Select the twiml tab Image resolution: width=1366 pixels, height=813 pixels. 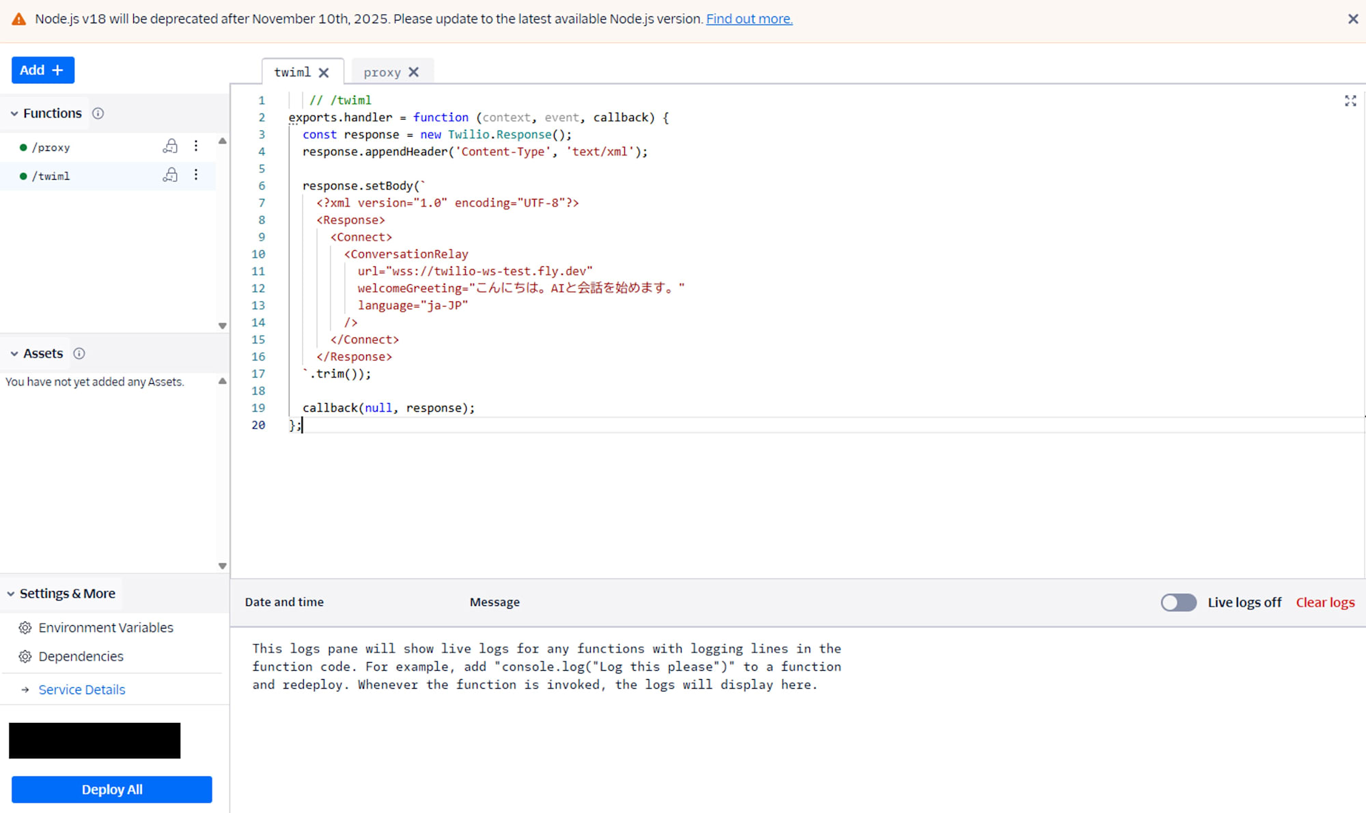point(292,72)
